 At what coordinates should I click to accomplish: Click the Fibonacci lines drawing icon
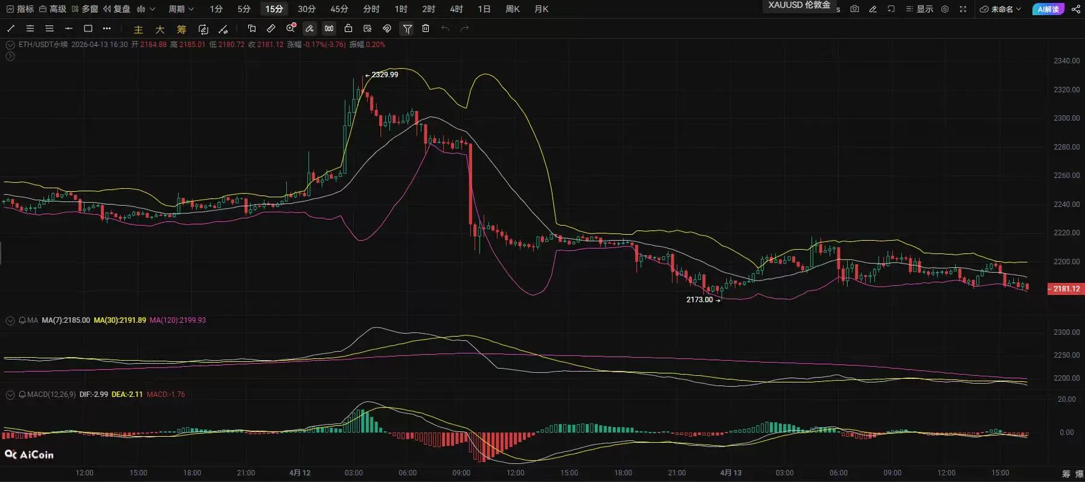click(30, 28)
